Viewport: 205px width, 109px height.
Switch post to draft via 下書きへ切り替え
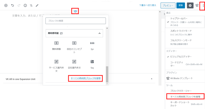coord(148,5)
